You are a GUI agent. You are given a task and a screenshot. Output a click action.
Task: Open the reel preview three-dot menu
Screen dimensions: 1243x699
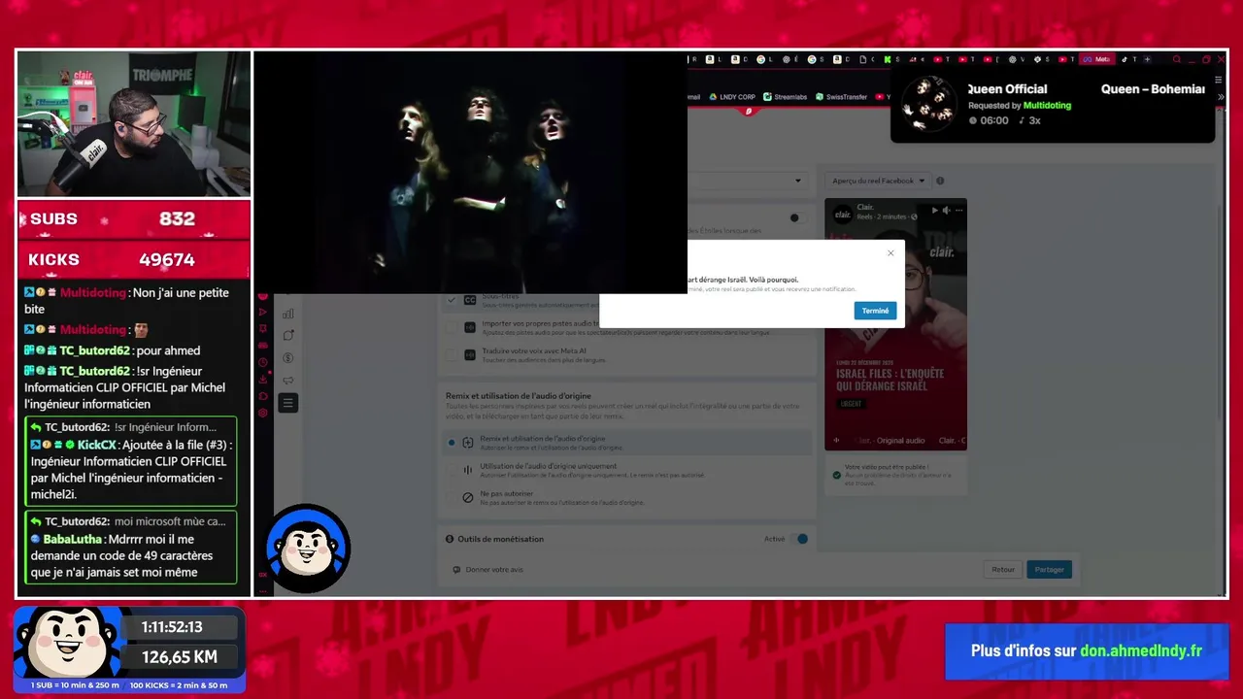(958, 210)
